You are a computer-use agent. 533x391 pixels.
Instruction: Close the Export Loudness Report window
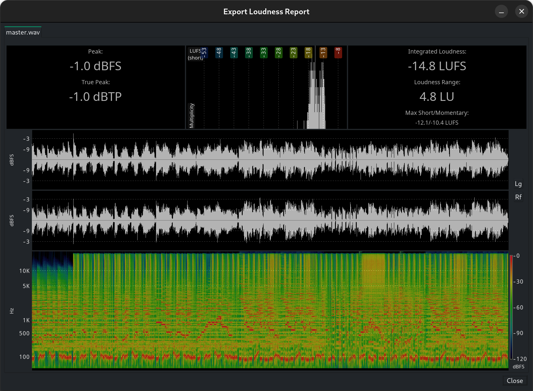tap(521, 12)
